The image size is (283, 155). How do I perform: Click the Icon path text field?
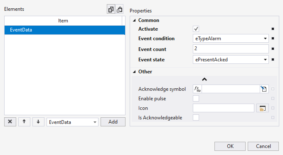224,108
